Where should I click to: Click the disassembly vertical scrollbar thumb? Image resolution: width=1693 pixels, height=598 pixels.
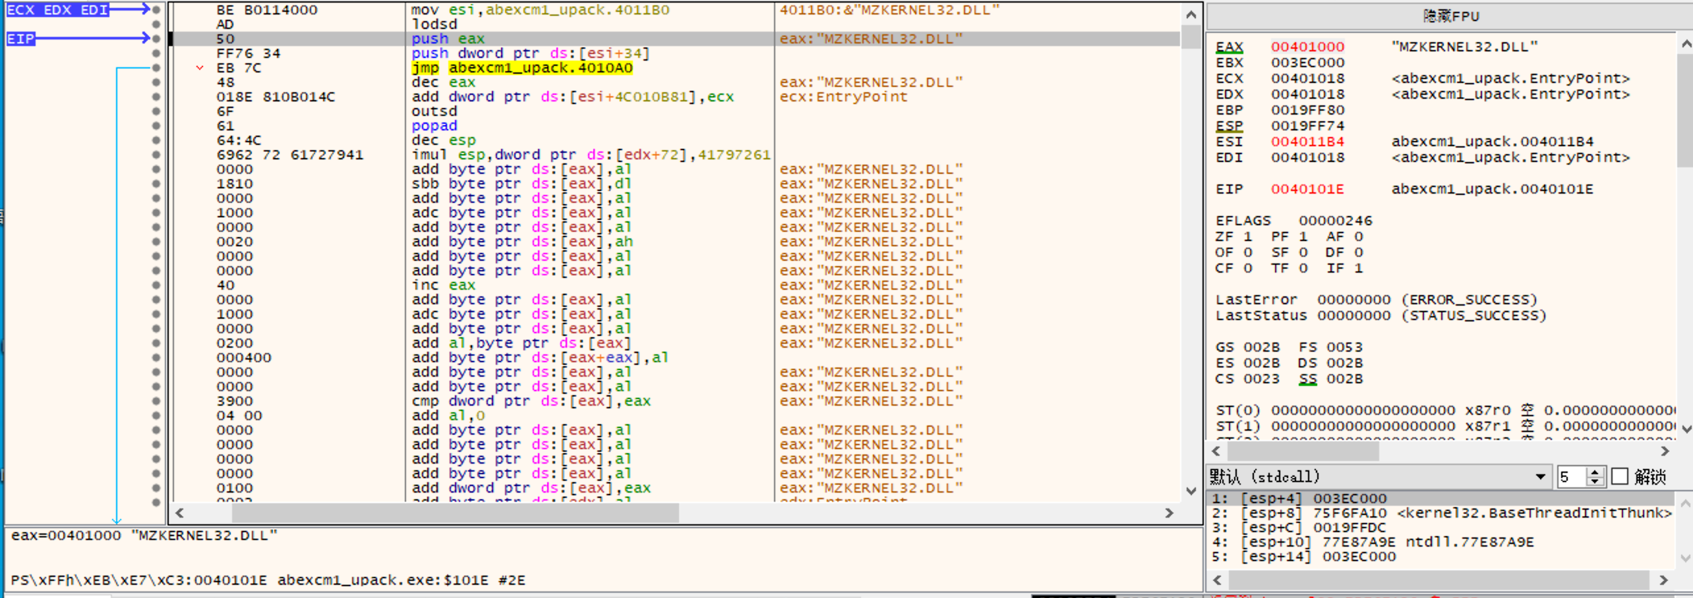[1191, 37]
